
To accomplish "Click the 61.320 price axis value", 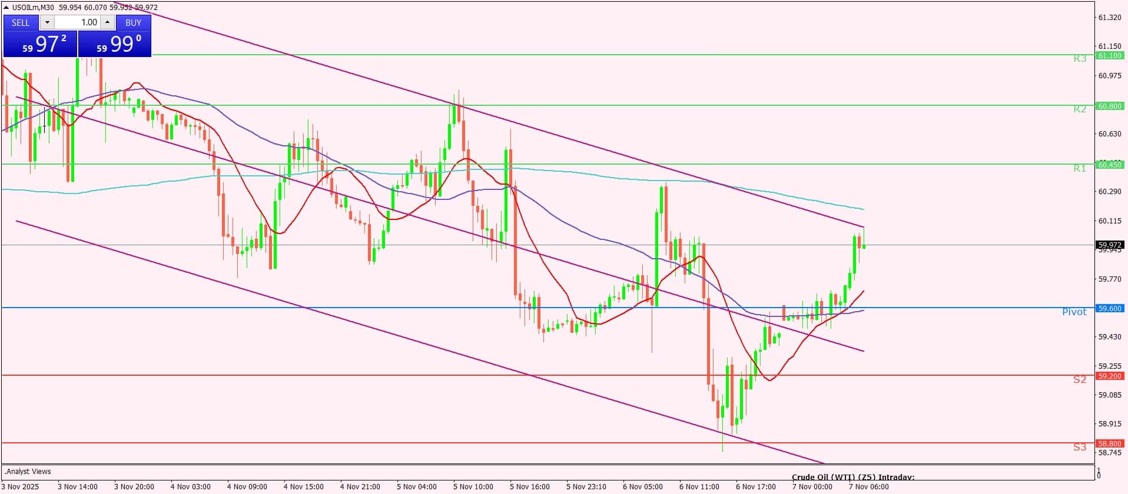I will point(1110,18).
